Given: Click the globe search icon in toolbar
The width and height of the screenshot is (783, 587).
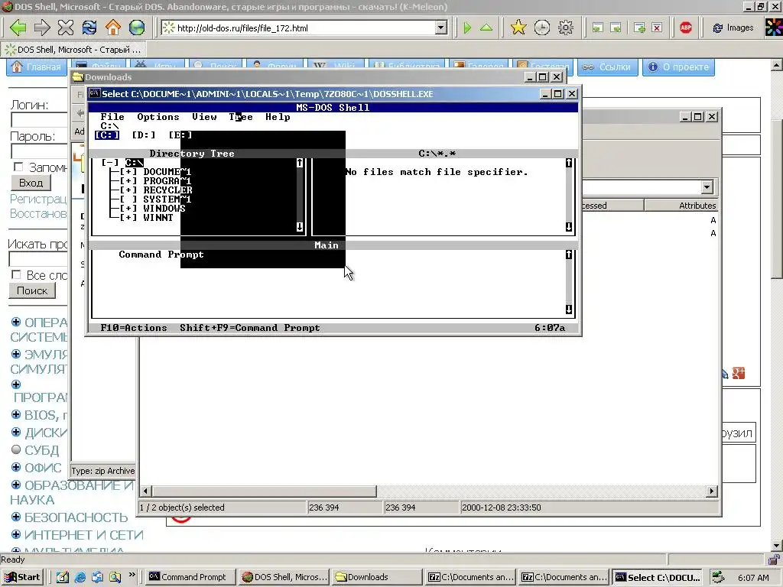Looking at the screenshot, I should (137, 28).
